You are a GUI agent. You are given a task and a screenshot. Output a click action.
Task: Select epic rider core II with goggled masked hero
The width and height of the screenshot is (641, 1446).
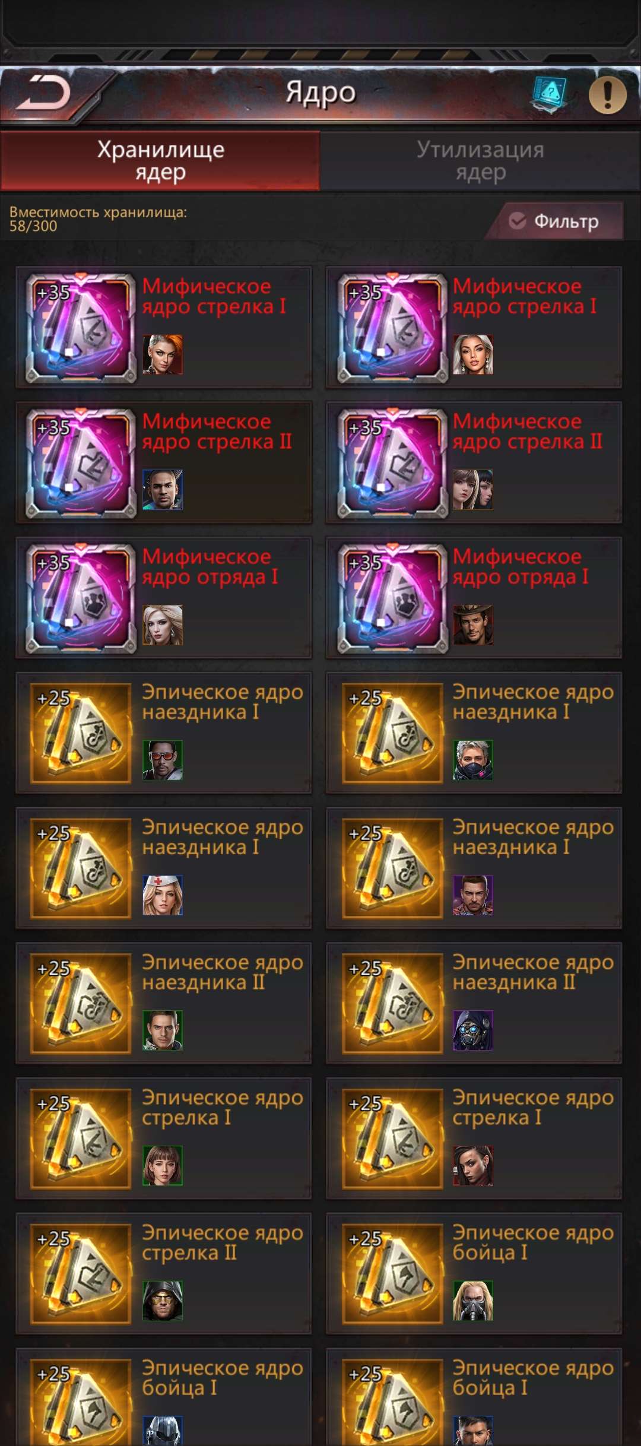coord(474,1003)
